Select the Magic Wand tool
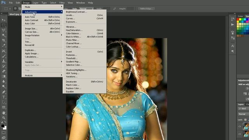The width and height of the screenshot is (249, 140). pos(4,35)
